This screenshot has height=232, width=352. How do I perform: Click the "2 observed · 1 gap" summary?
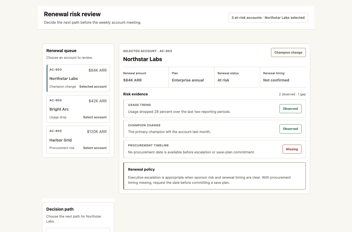(292, 94)
